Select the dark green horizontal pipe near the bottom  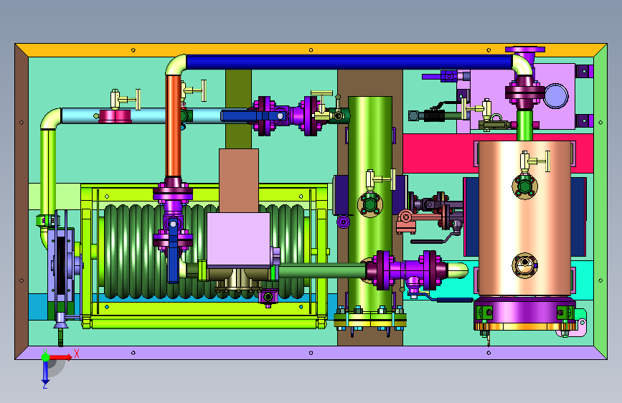321,271
